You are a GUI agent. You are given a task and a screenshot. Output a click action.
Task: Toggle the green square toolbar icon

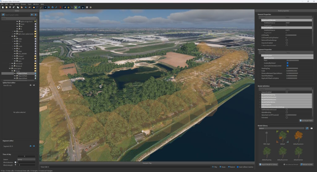tap(76, 7)
